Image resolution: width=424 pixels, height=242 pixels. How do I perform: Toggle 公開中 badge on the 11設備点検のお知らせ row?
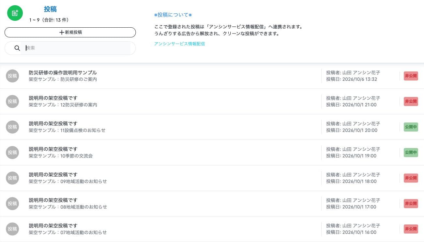[411, 127]
